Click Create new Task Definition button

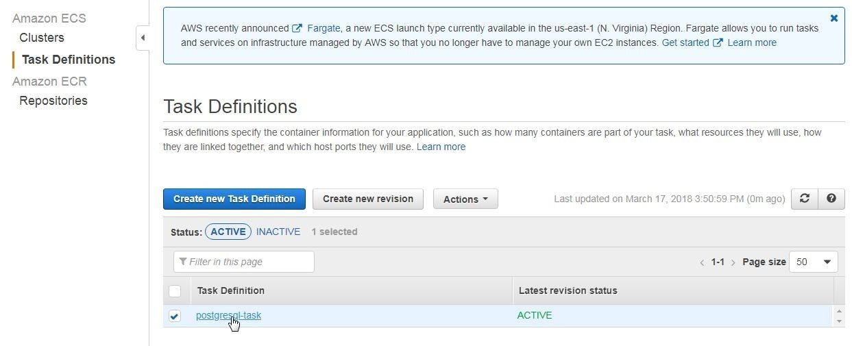[234, 199]
